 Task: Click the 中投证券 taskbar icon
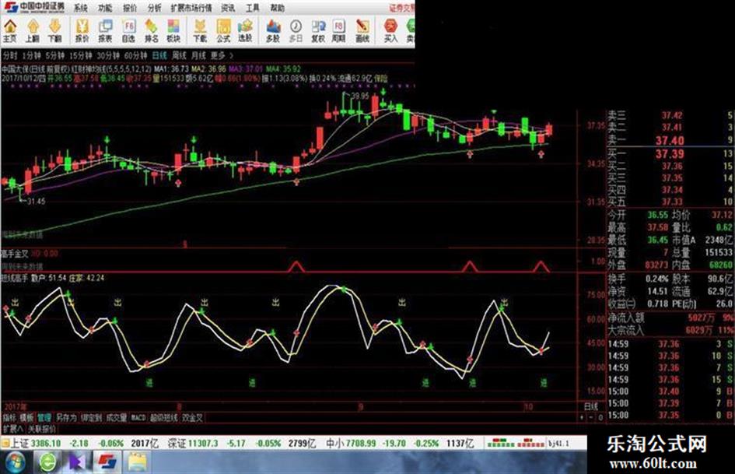coord(107,462)
